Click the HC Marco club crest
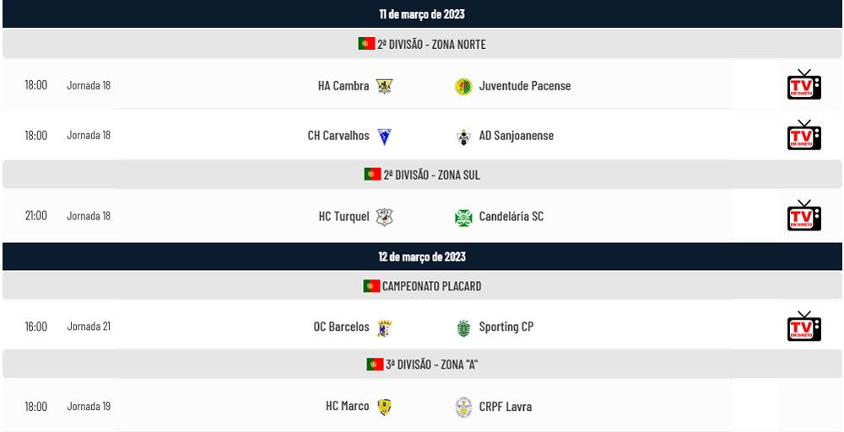Viewport: 844px width, 432px height. [384, 407]
